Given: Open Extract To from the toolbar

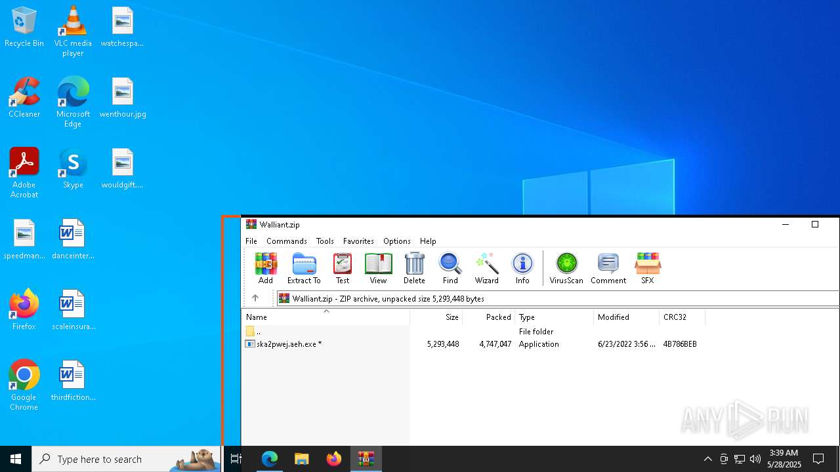Looking at the screenshot, I should click(304, 268).
